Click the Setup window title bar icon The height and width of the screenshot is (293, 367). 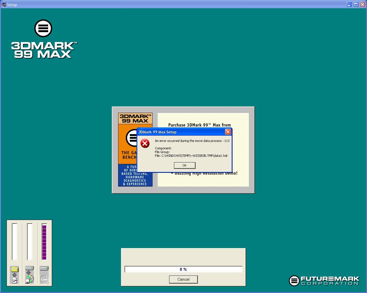tap(4, 5)
